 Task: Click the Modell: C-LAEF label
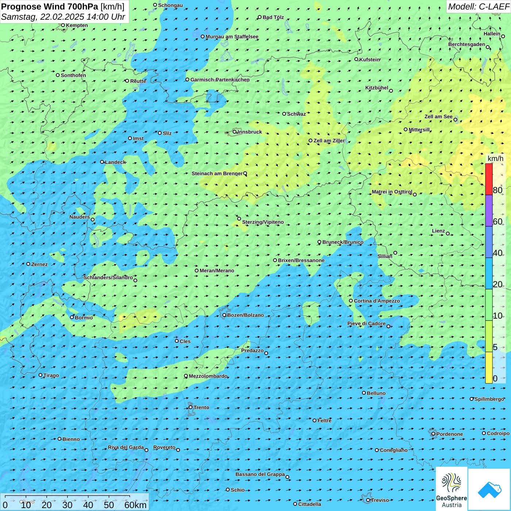(479, 7)
